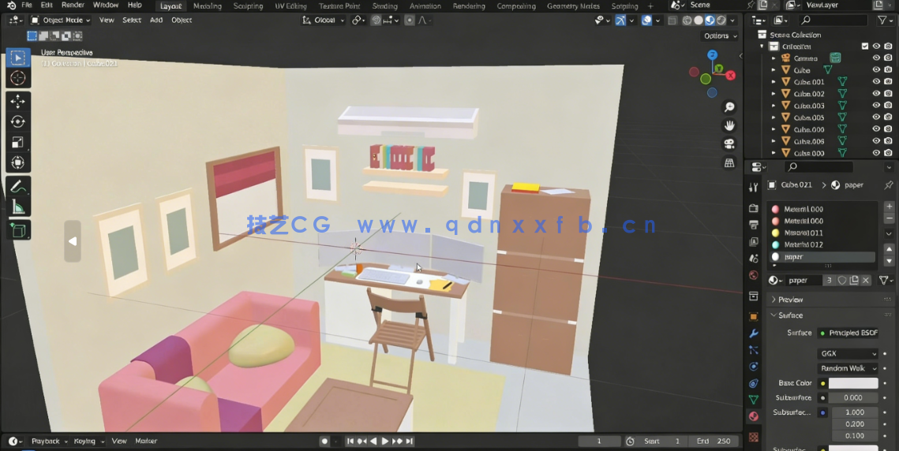Open the Particles properties tab
899x451 pixels.
(x=754, y=350)
